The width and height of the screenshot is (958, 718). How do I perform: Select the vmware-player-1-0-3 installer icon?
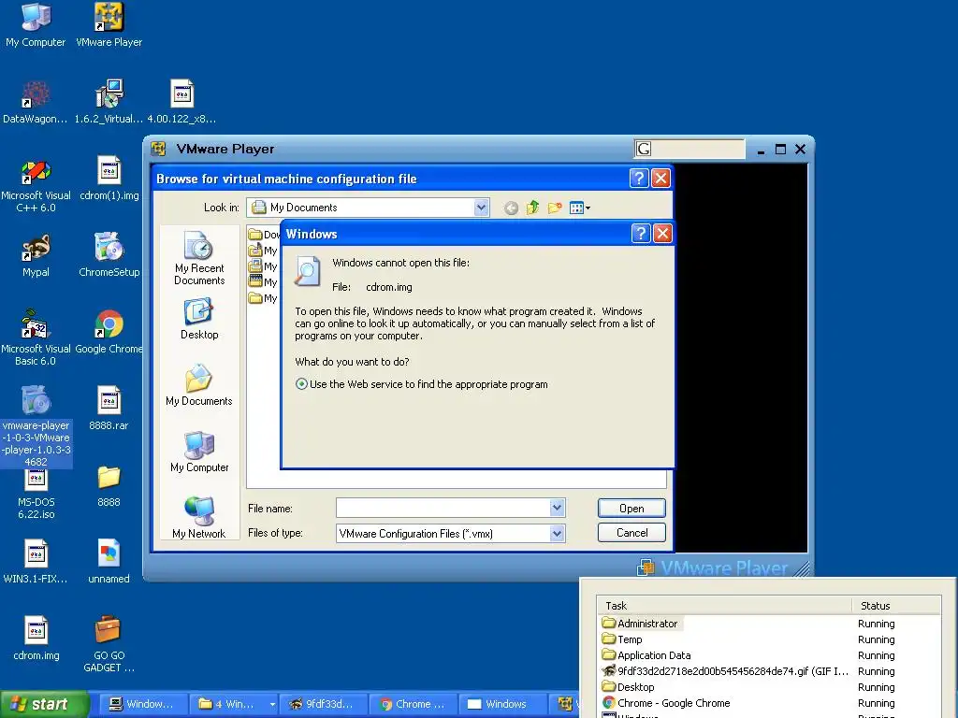tap(36, 426)
